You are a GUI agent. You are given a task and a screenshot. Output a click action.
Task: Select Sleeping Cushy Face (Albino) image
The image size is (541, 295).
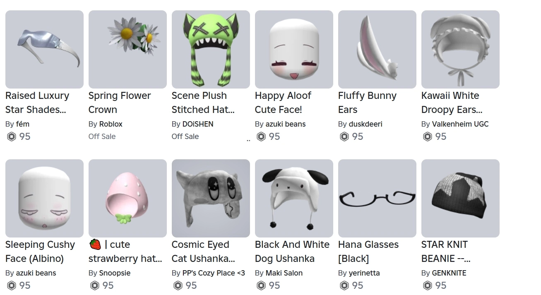44,198
